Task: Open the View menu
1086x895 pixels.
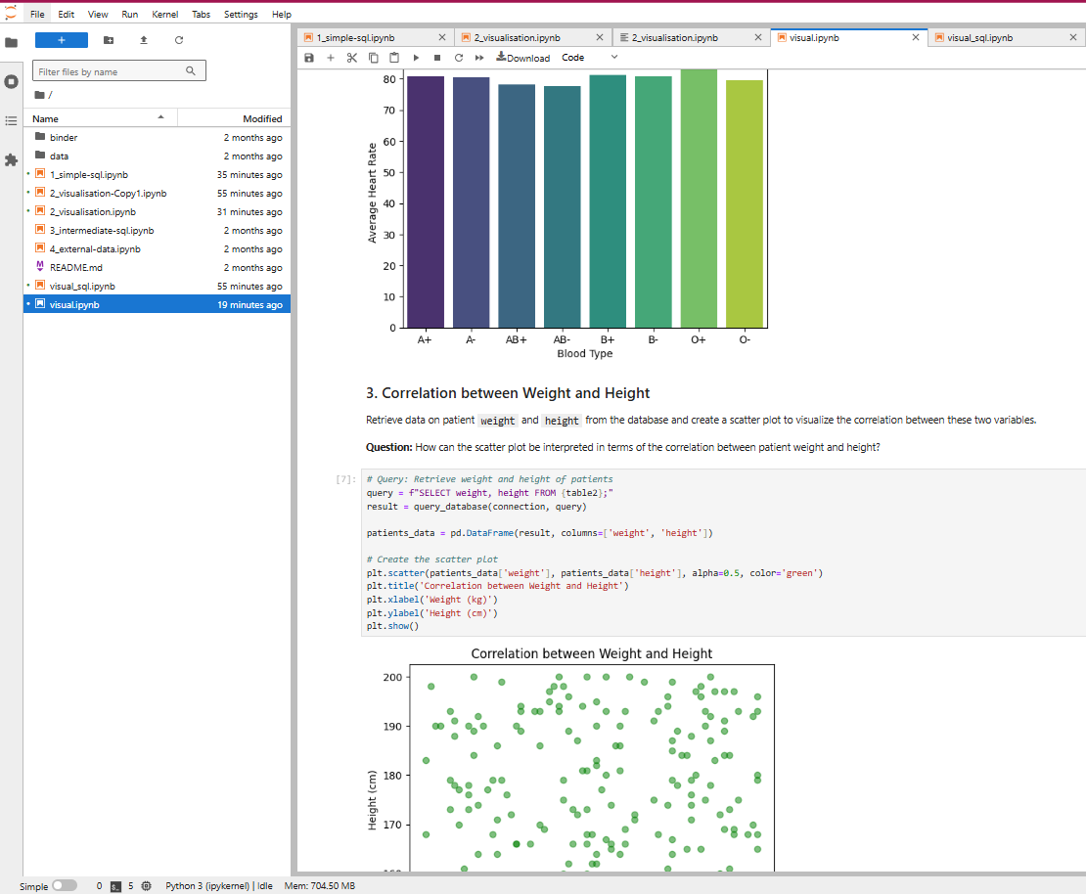Action: coord(98,14)
